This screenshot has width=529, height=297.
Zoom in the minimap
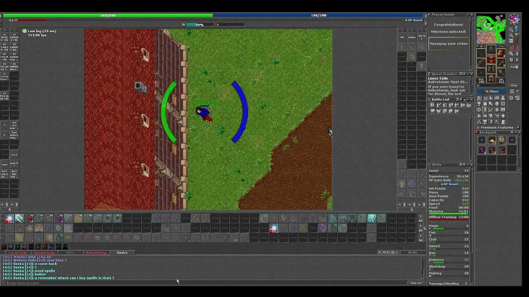coord(511,35)
